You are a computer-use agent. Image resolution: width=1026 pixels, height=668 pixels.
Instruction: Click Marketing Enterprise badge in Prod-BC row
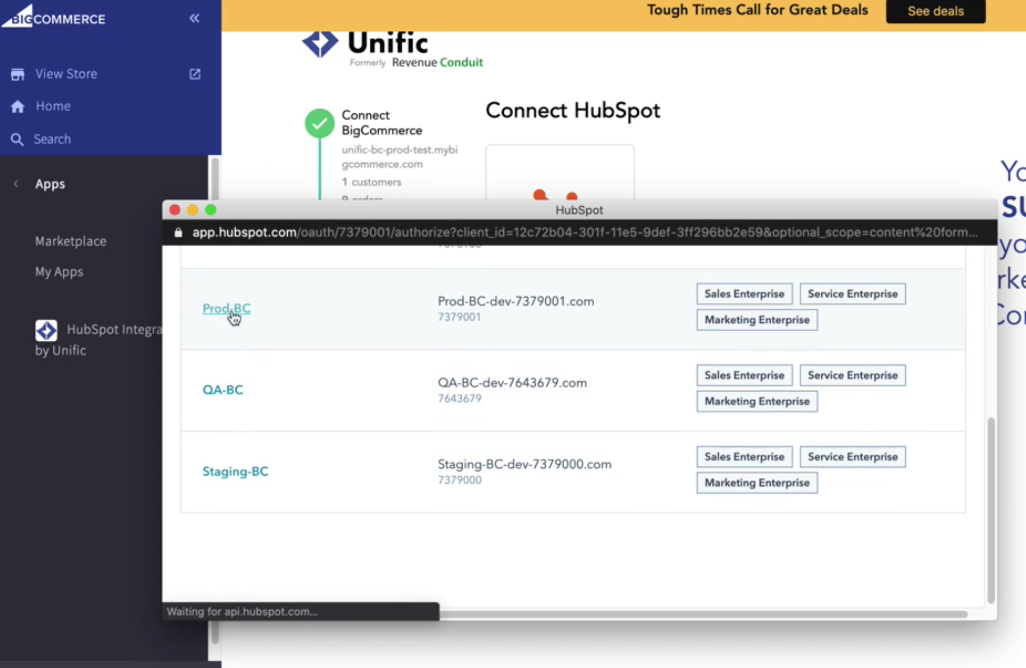tap(757, 319)
